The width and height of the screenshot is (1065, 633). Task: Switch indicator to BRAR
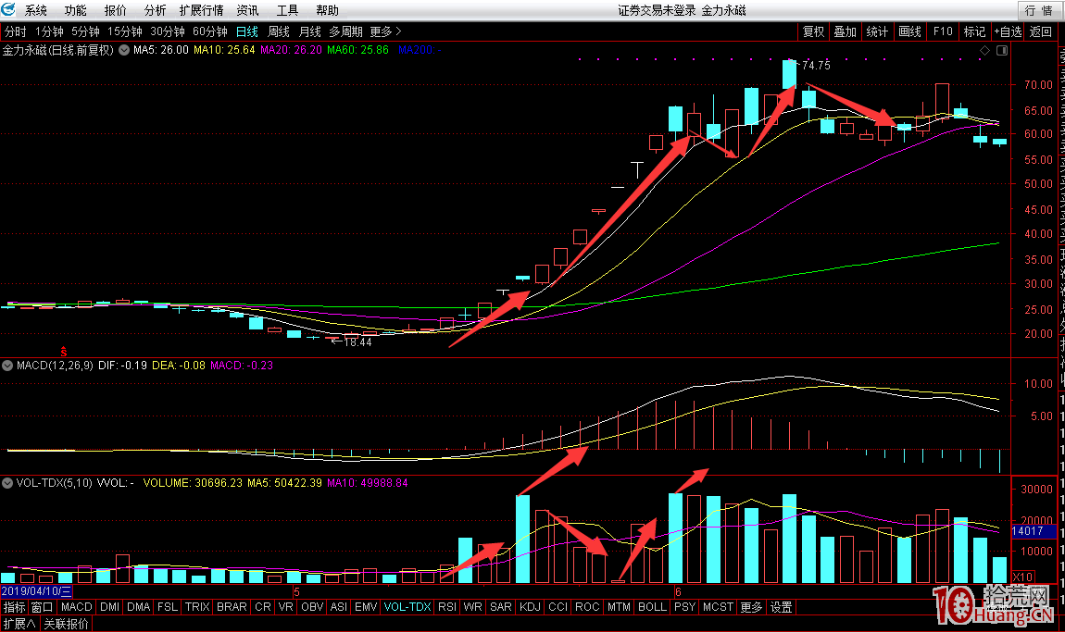coord(232,607)
